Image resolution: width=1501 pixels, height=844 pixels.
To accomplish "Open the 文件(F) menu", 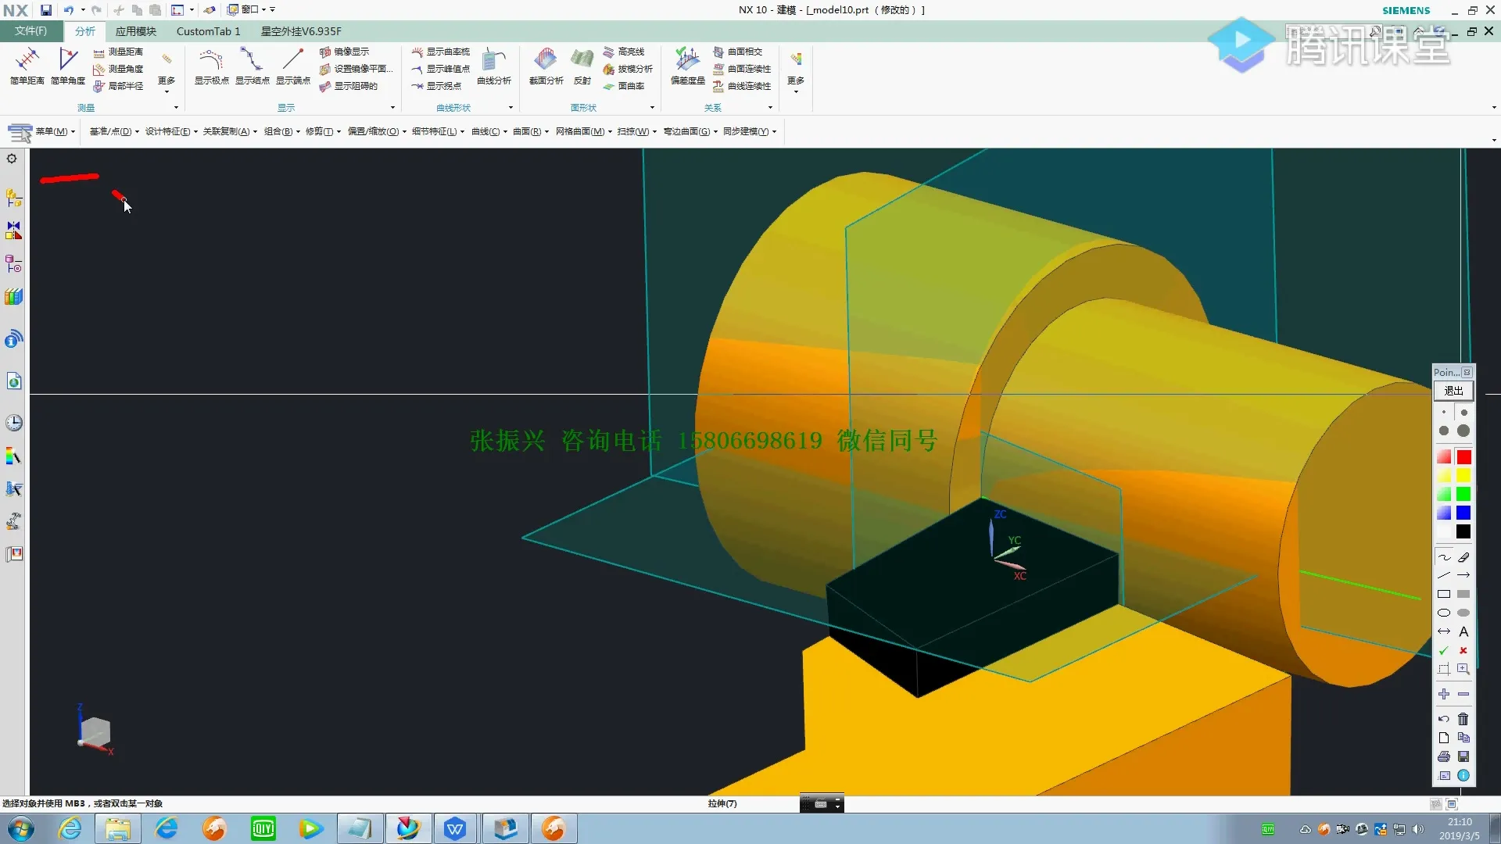I will (31, 31).
